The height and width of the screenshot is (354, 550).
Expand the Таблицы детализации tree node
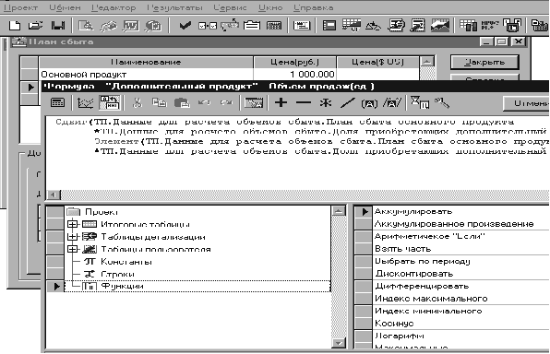coord(72,237)
